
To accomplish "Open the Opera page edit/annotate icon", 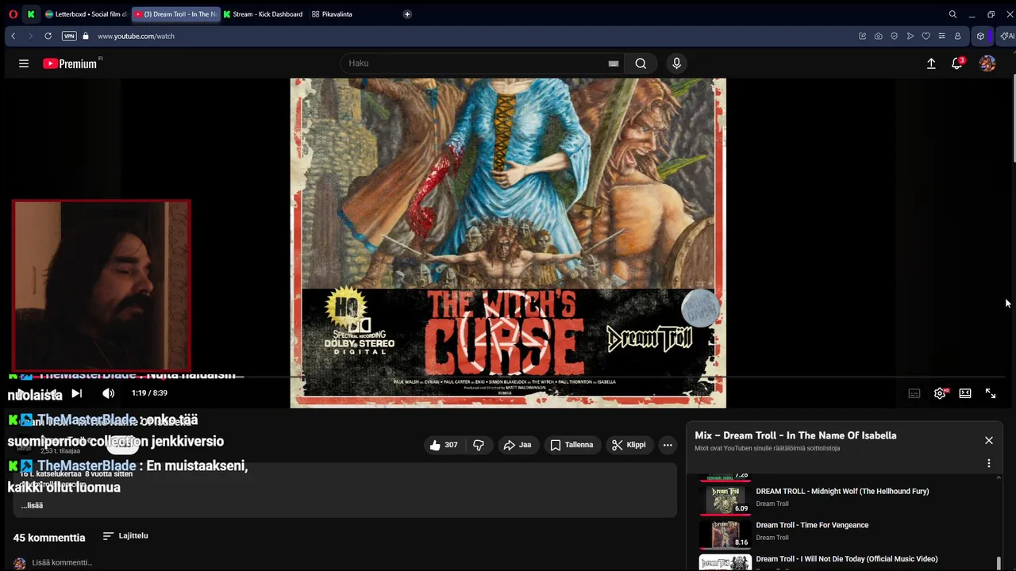I will point(863,36).
